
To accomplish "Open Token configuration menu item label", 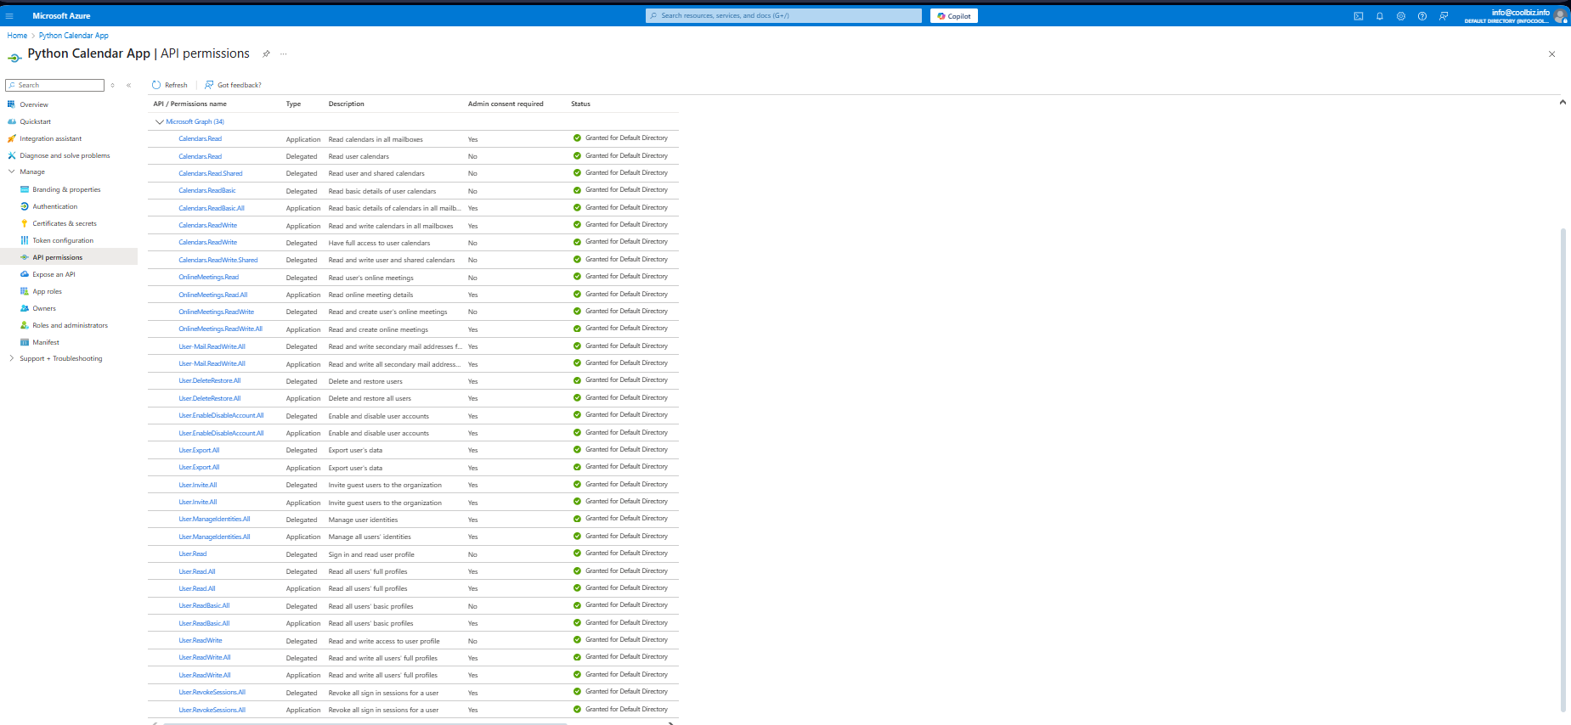I will (63, 240).
